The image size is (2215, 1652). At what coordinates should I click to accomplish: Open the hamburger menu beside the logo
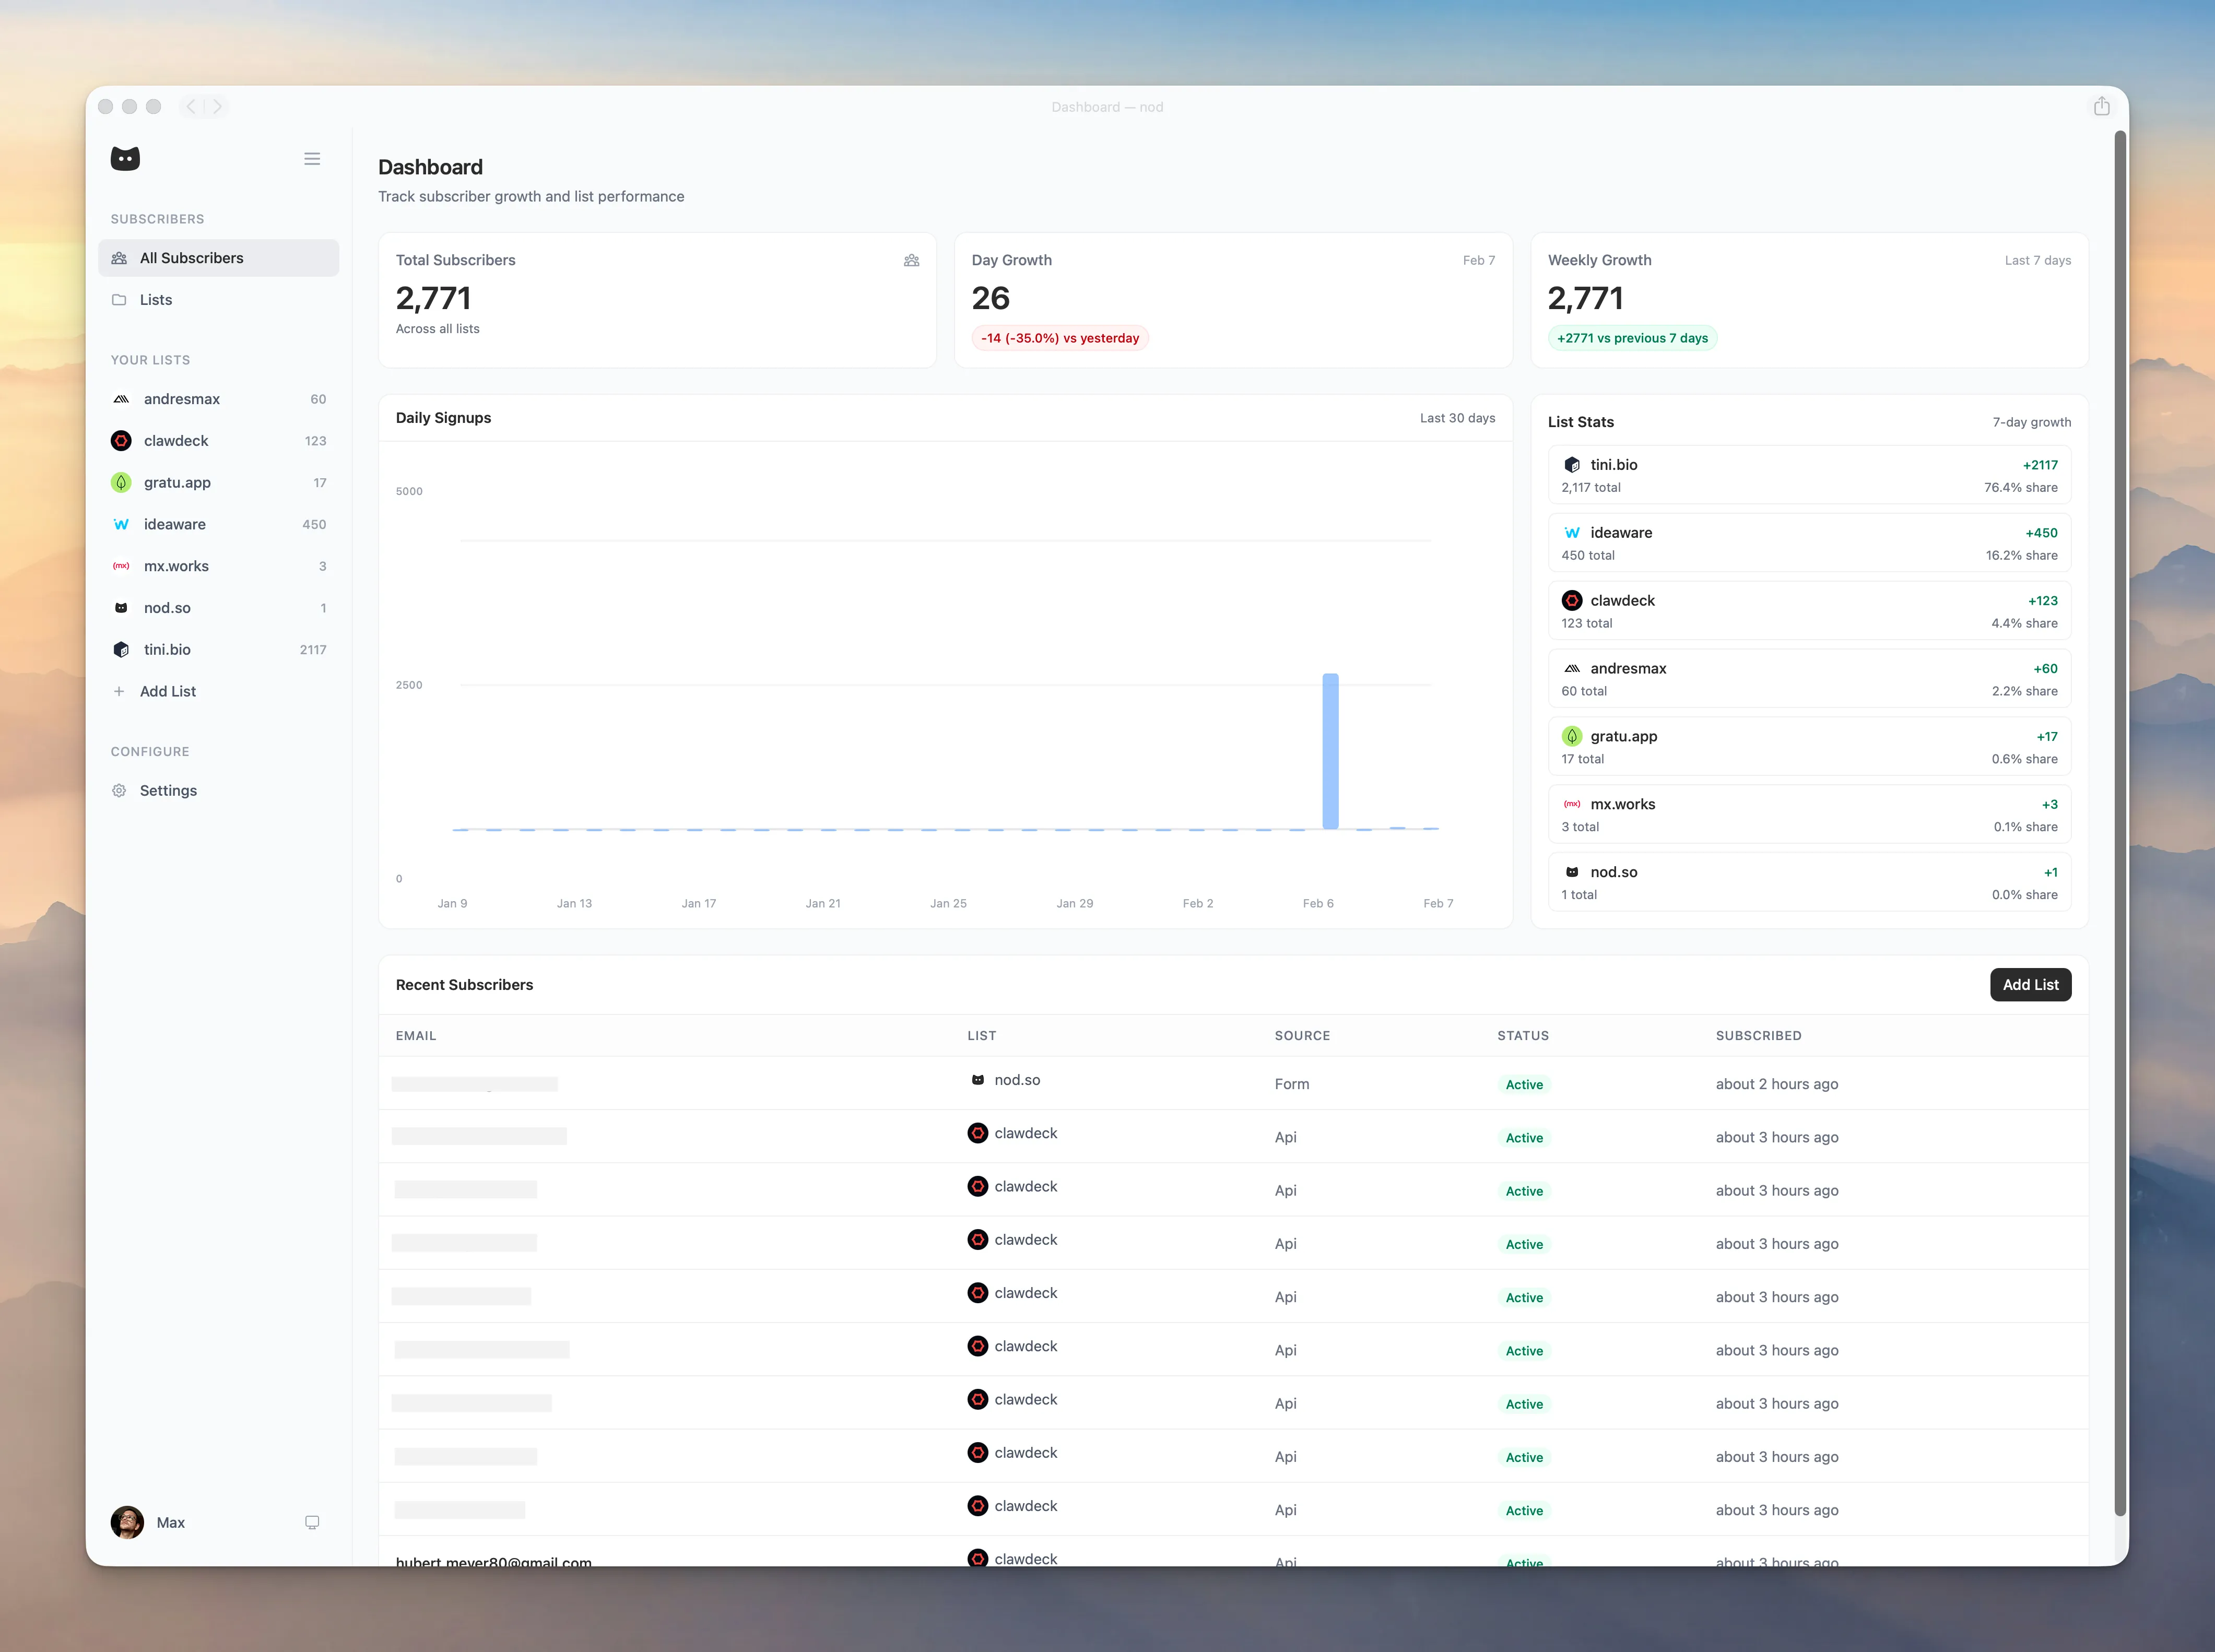[x=311, y=158]
